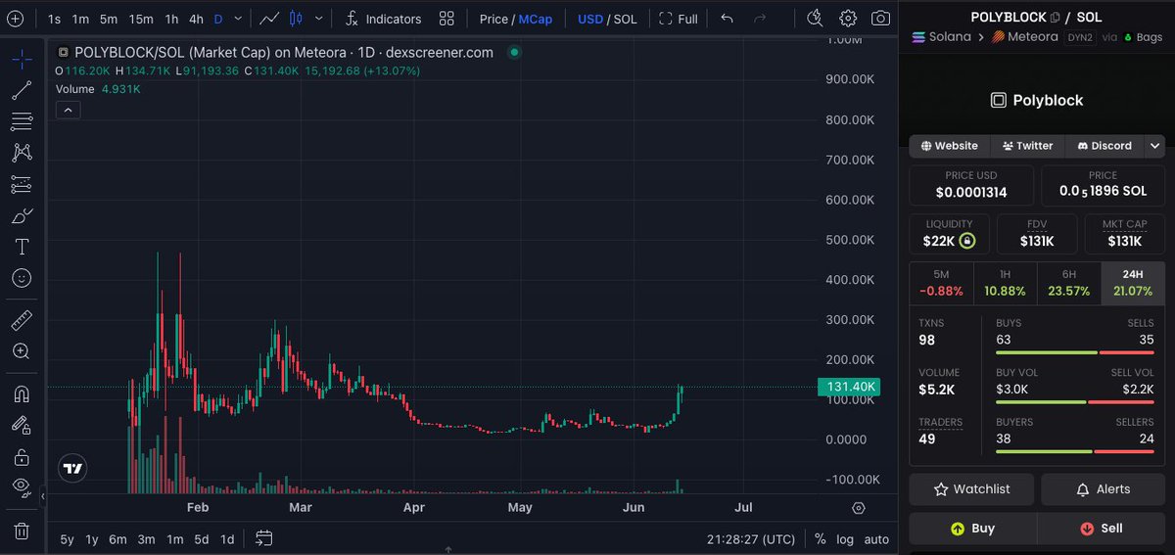Image resolution: width=1175 pixels, height=555 pixels.
Task: Open indicator templates grid icon
Action: point(446,19)
